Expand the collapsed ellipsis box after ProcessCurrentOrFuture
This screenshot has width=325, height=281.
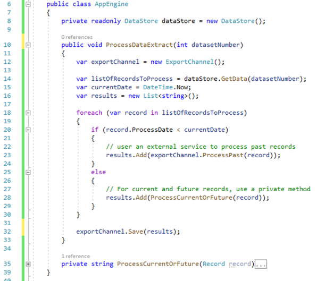click(261, 264)
